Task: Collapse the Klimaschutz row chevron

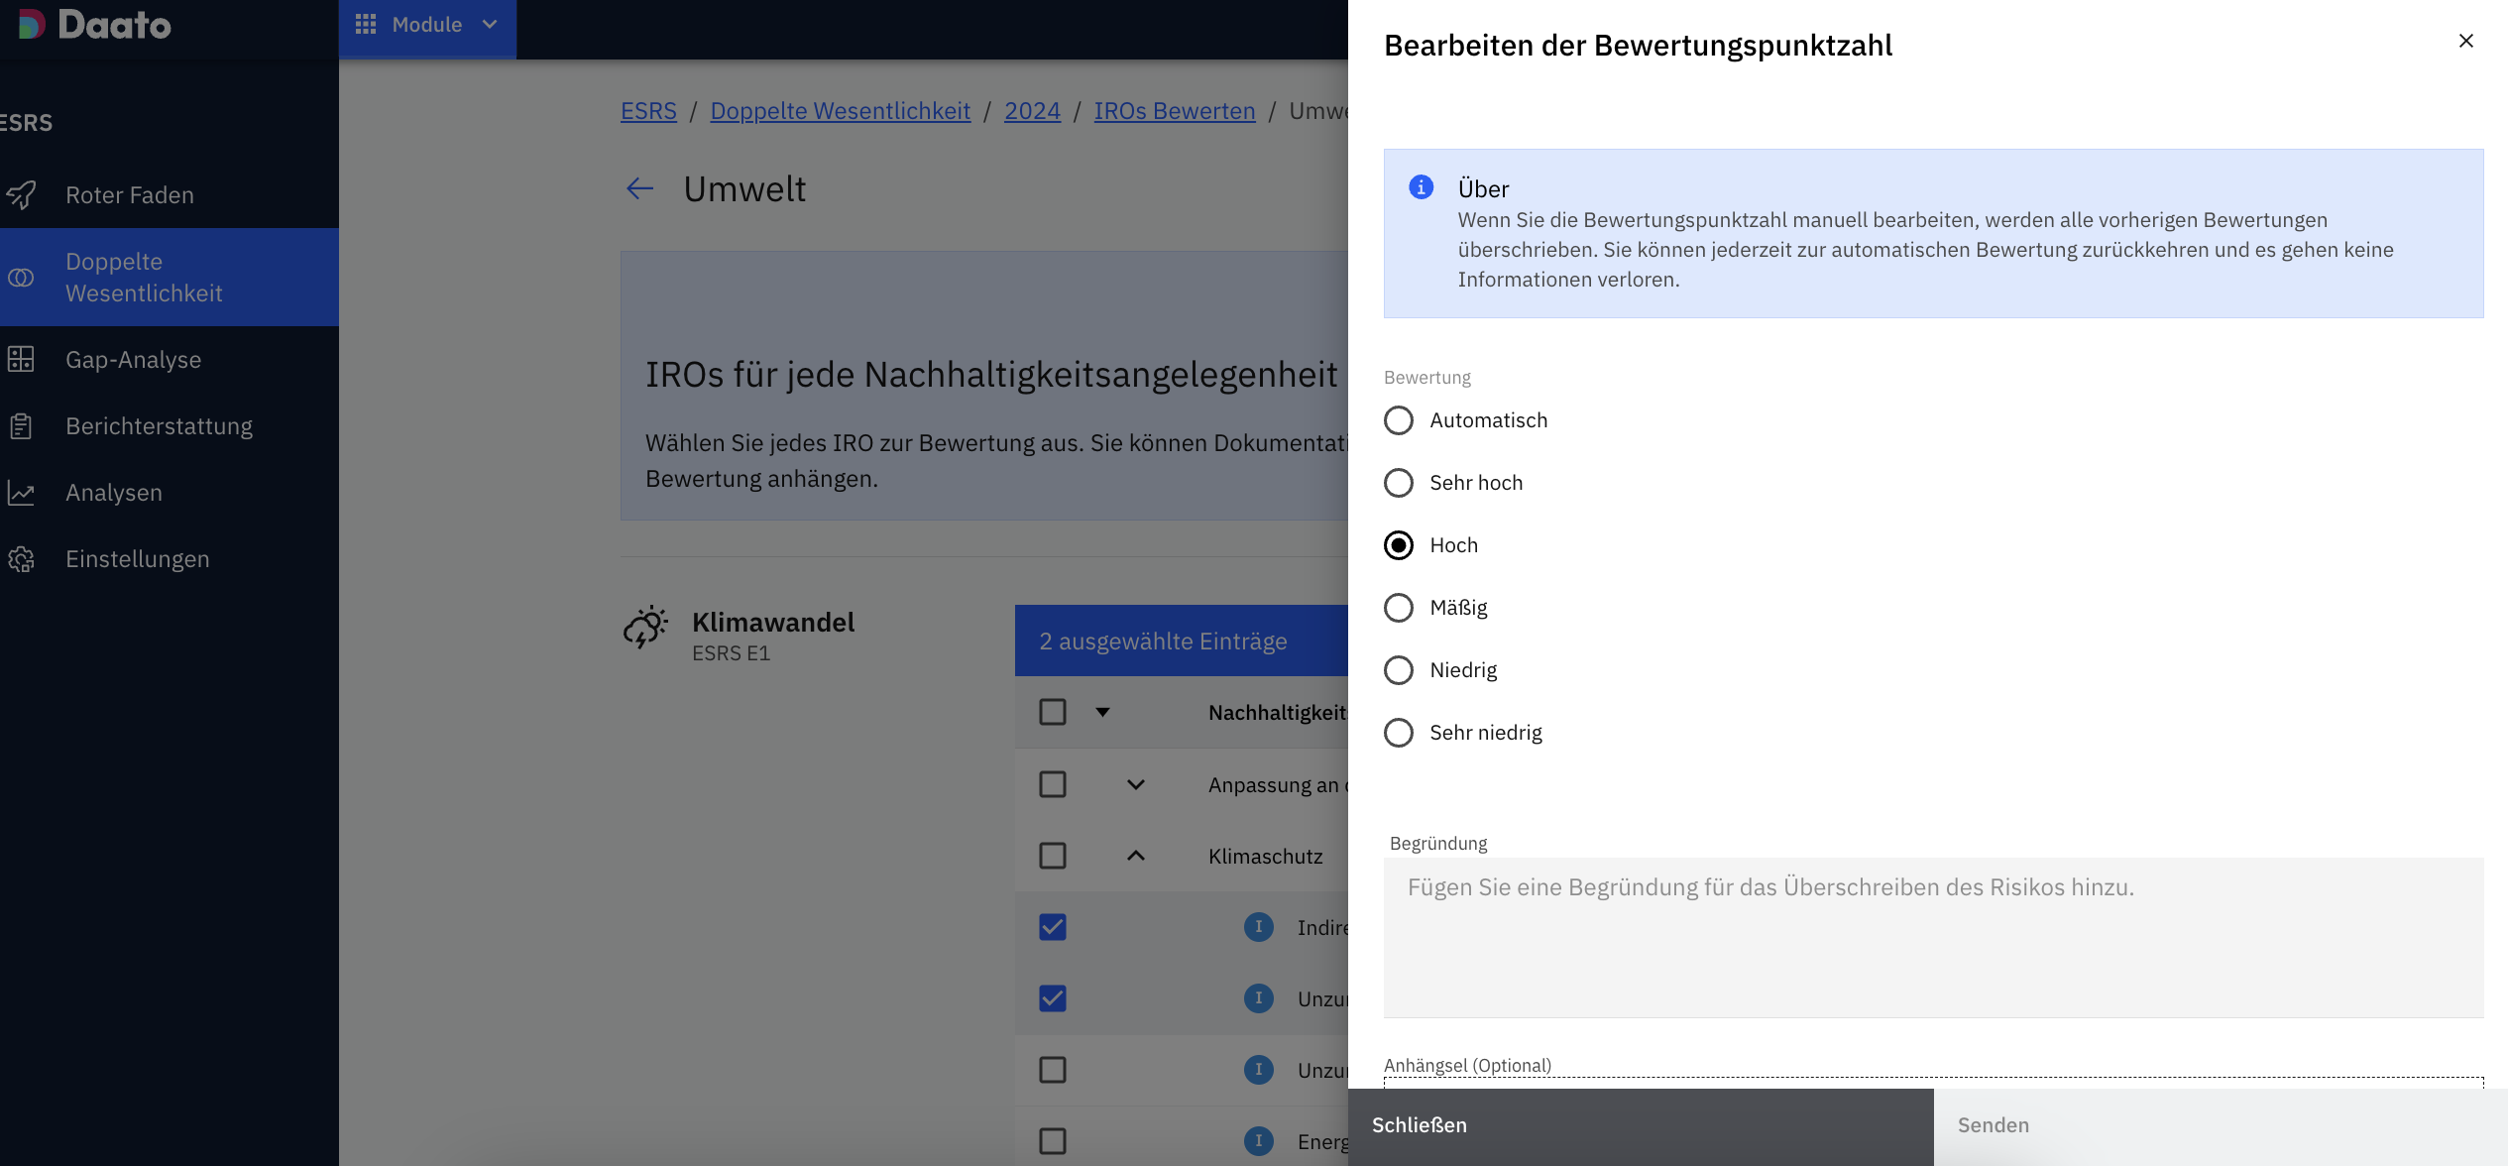Action: (x=1136, y=856)
